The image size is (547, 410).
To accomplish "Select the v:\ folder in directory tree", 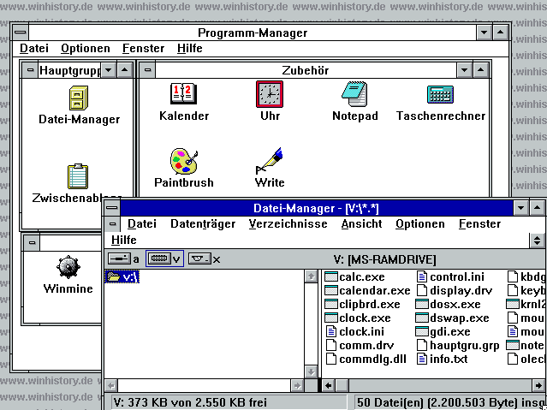I will (x=122, y=277).
